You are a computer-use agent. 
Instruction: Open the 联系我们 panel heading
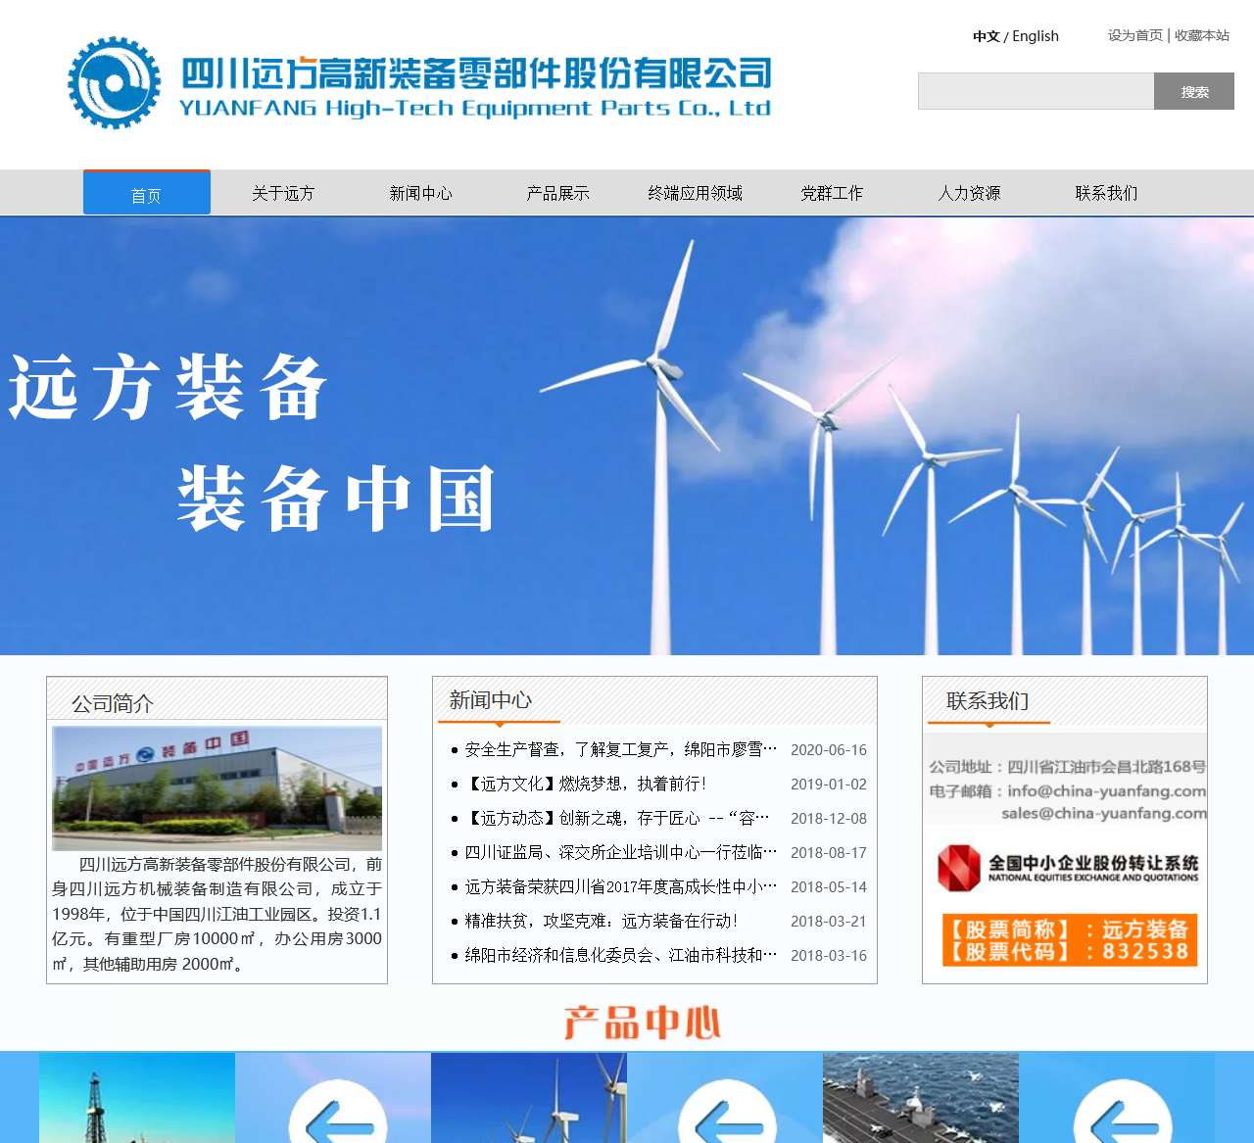coord(988,701)
